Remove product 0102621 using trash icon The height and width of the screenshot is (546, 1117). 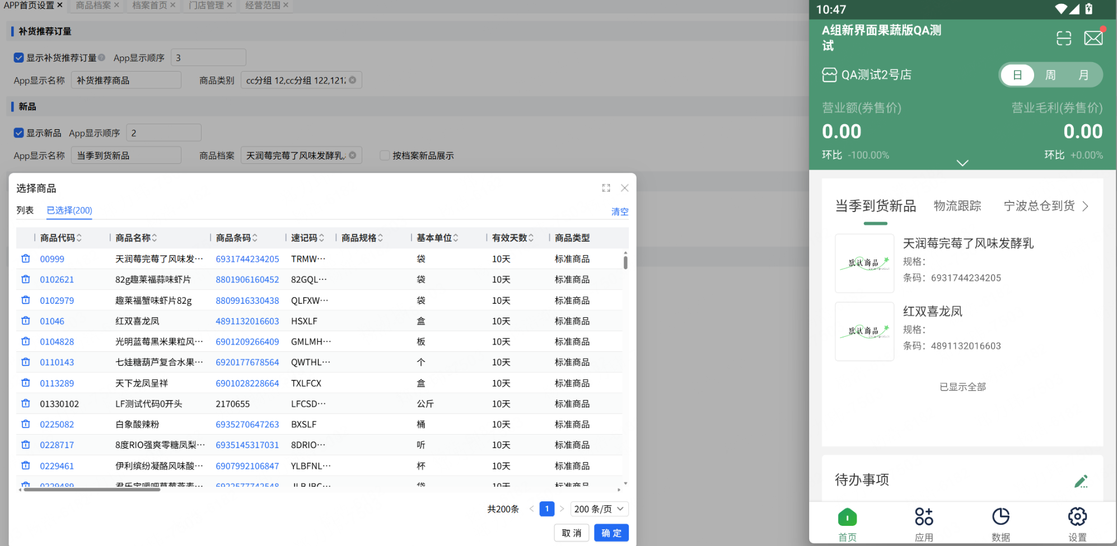point(26,279)
